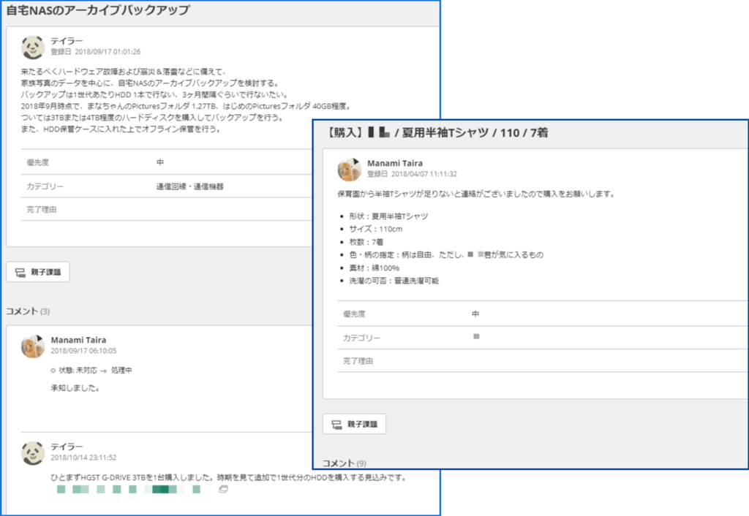Click bullet 素材：綿100%

374,268
